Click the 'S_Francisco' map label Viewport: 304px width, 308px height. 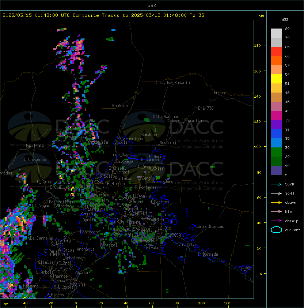(x=131, y=139)
